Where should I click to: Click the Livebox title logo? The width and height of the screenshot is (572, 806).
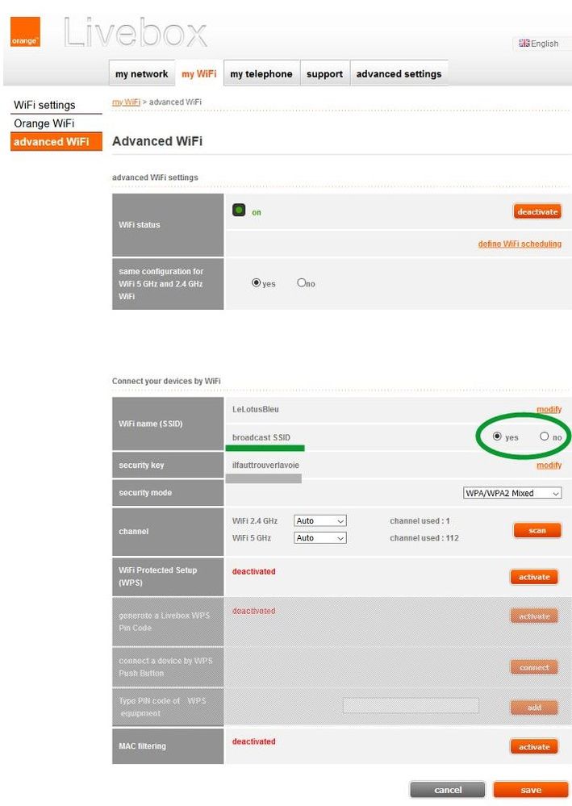click(x=136, y=34)
